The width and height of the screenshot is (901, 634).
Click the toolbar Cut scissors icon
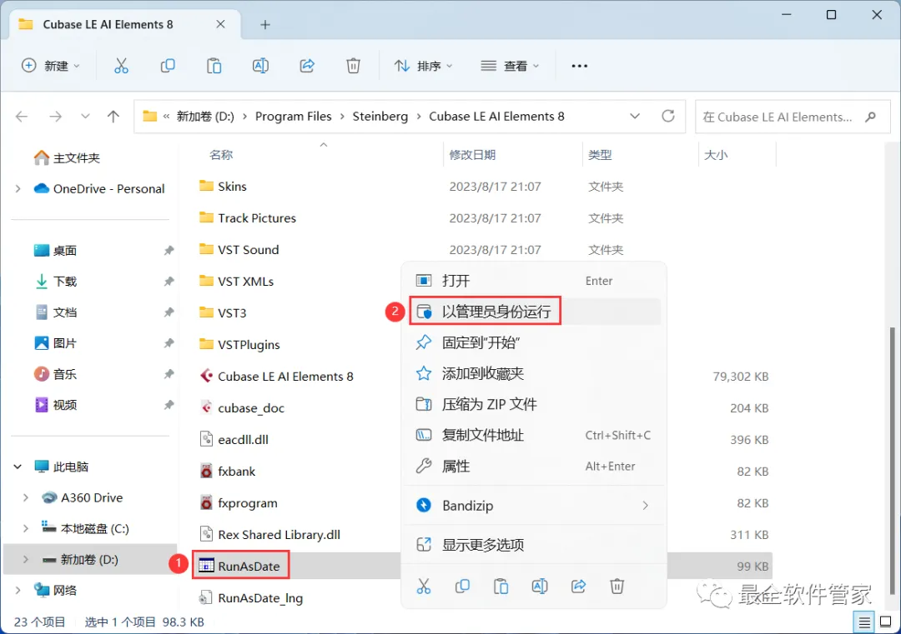coord(121,66)
